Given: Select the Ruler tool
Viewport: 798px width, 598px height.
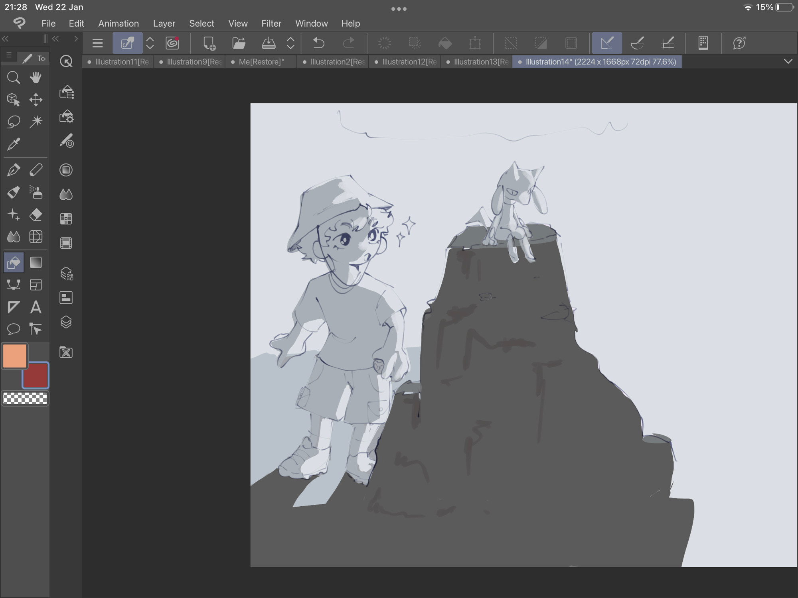Looking at the screenshot, I should 14,307.
